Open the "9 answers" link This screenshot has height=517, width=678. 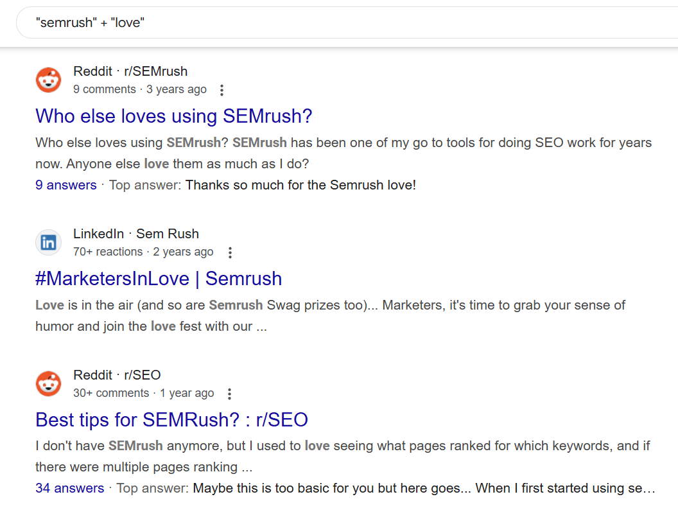[x=66, y=185]
